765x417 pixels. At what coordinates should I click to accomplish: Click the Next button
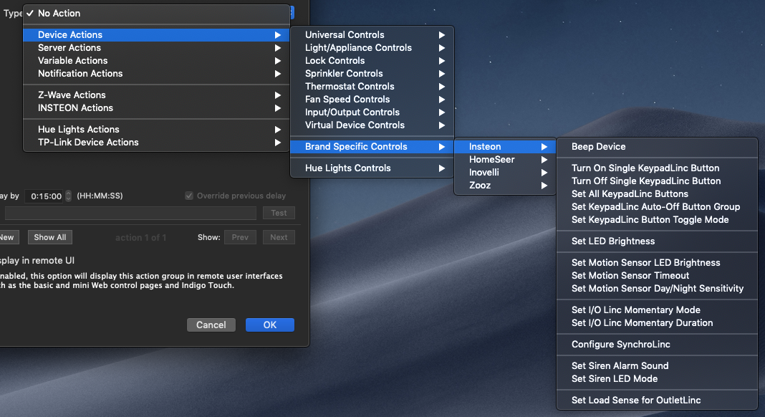point(279,237)
